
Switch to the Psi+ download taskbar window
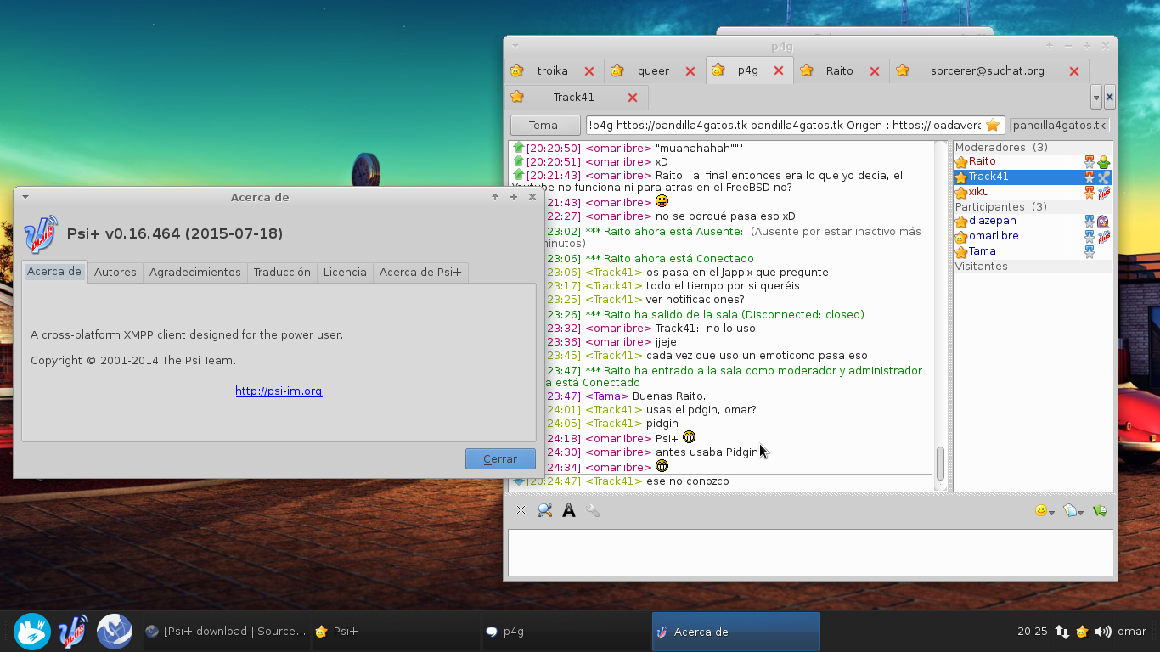coord(225,632)
